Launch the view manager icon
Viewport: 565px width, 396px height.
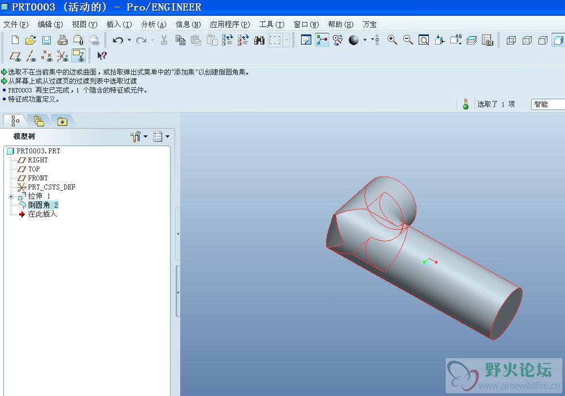coord(487,40)
